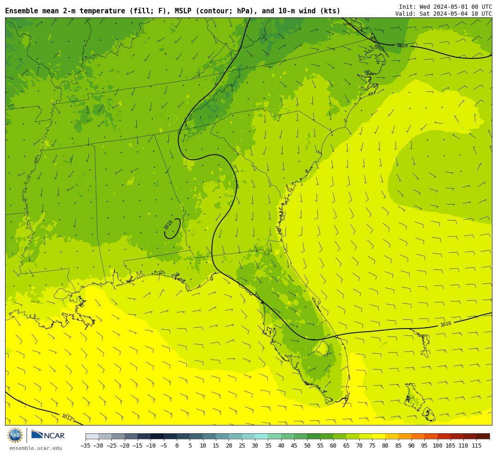The height and width of the screenshot is (454, 497).
Task: Pick the light cyan 30–35 colorbar swatch
Action: 261,437
